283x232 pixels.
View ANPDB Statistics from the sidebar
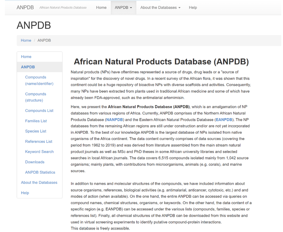tap(40, 172)
